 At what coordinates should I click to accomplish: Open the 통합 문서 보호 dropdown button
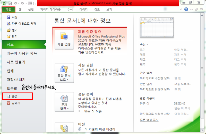[64, 73]
